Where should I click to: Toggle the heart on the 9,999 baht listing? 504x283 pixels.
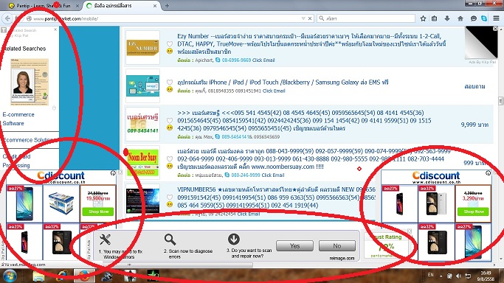coord(170,121)
